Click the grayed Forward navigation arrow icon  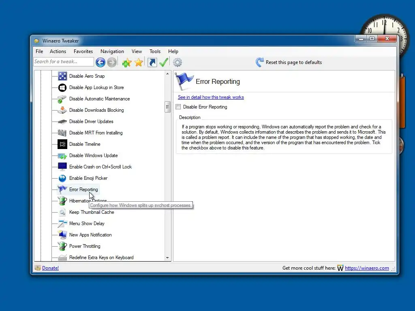coord(112,62)
